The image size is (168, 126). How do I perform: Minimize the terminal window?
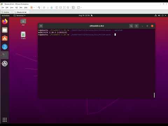tap(142, 26)
